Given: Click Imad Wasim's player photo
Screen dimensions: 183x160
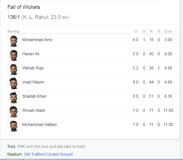Looking at the screenshot, I should point(14,83).
